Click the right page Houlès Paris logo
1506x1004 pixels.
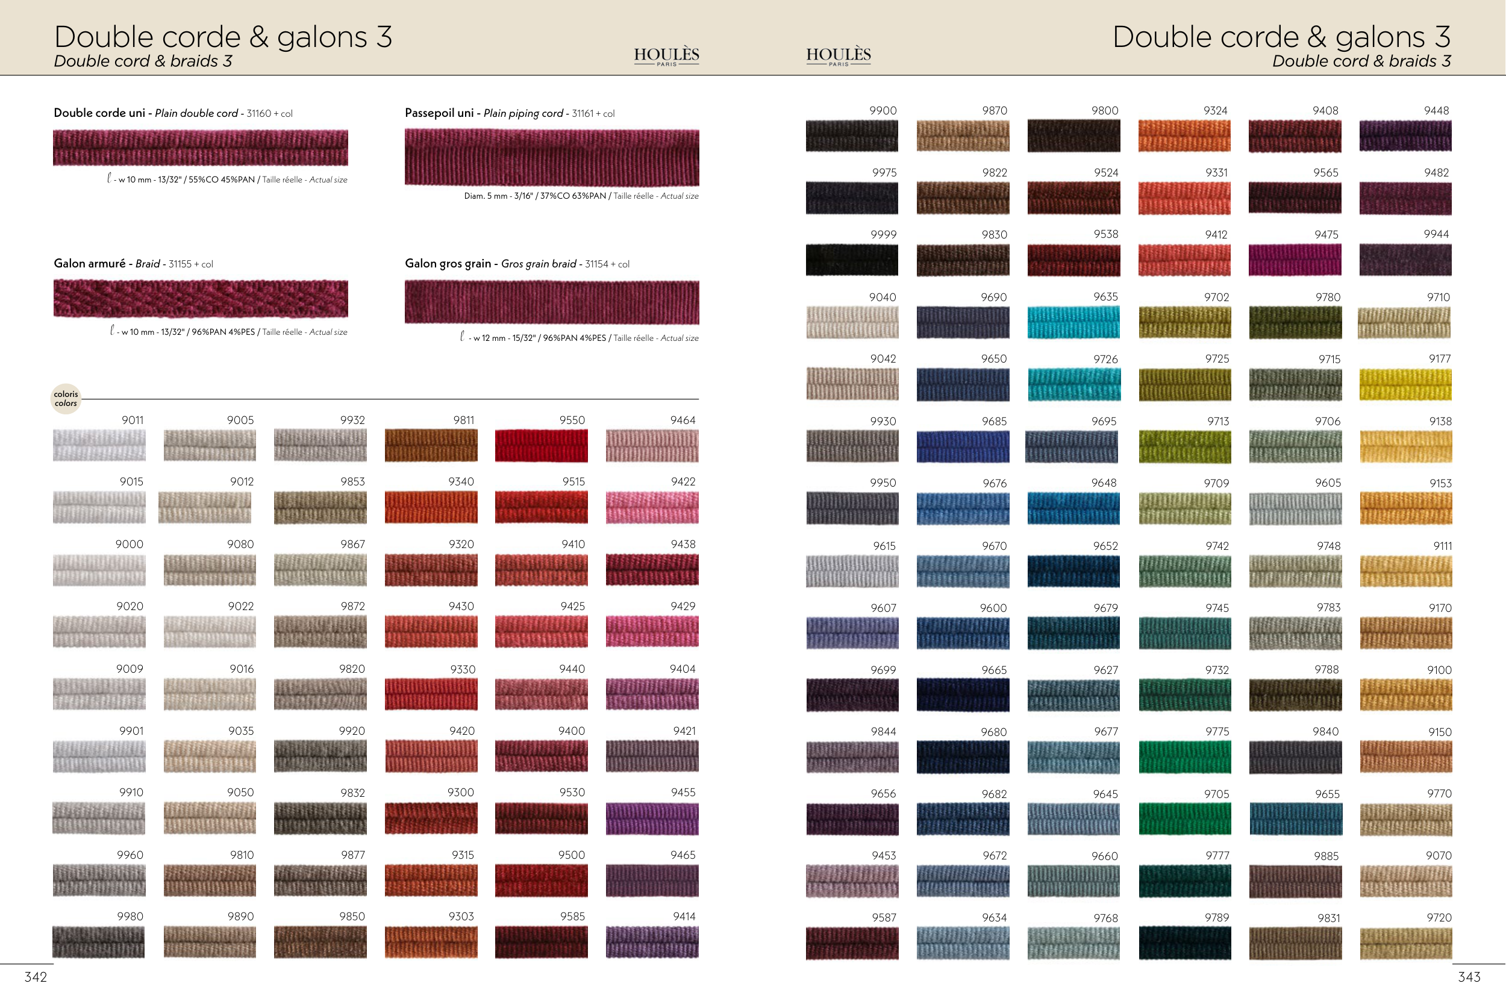[838, 57]
